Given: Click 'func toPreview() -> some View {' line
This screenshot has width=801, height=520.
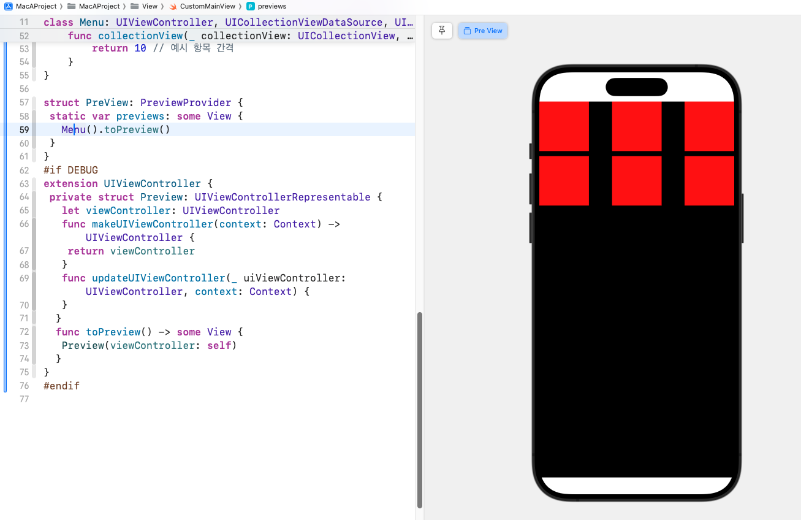Looking at the screenshot, I should [150, 332].
